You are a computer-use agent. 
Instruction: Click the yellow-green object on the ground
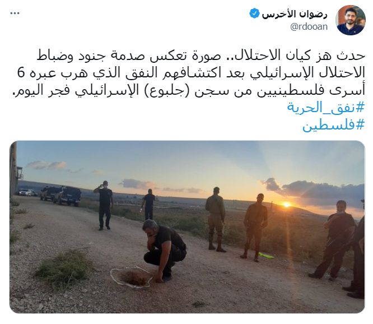(x=266, y=256)
